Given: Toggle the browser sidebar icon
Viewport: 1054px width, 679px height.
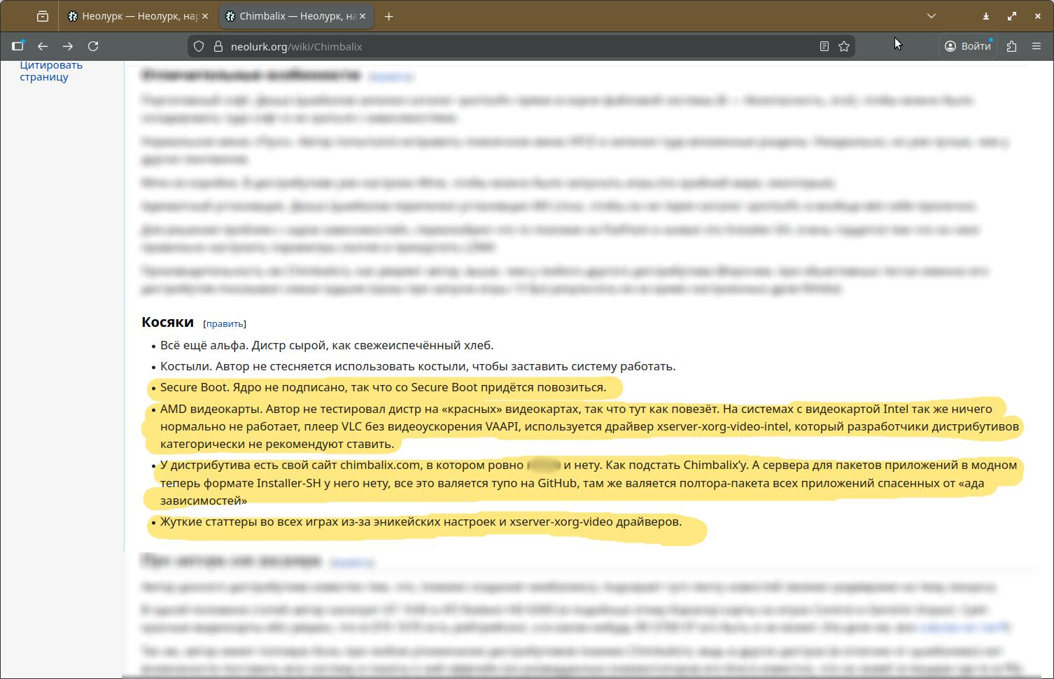Looking at the screenshot, I should pyautogui.click(x=17, y=46).
